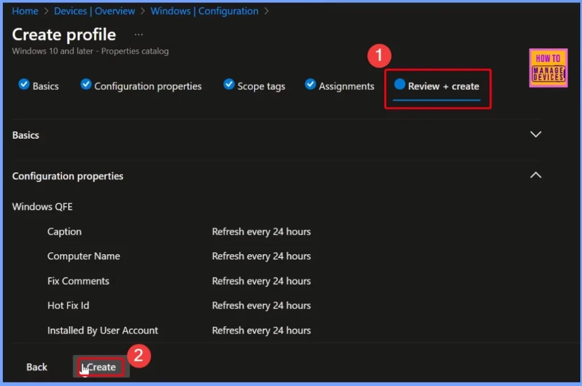Click the Review + create step circle icon

coord(400,84)
